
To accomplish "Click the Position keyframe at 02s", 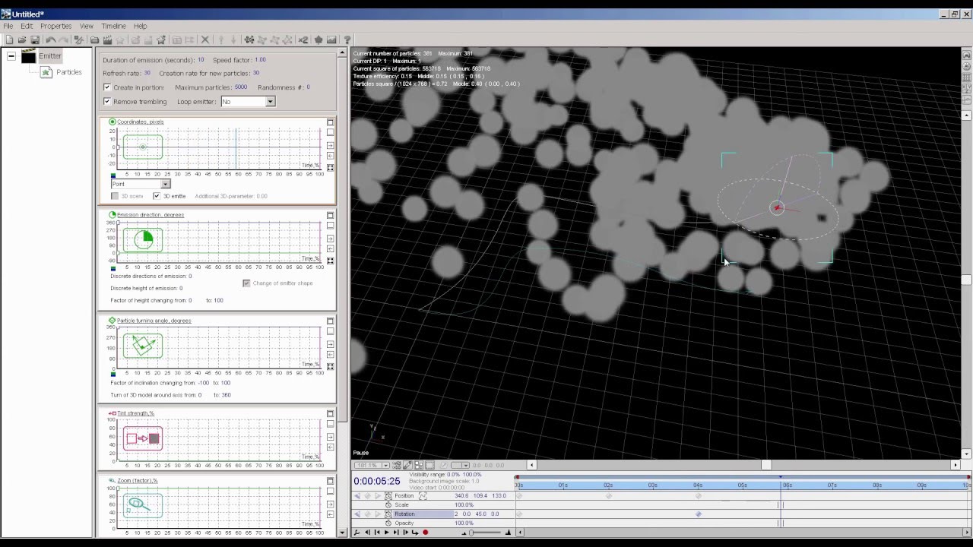I will click(x=609, y=496).
